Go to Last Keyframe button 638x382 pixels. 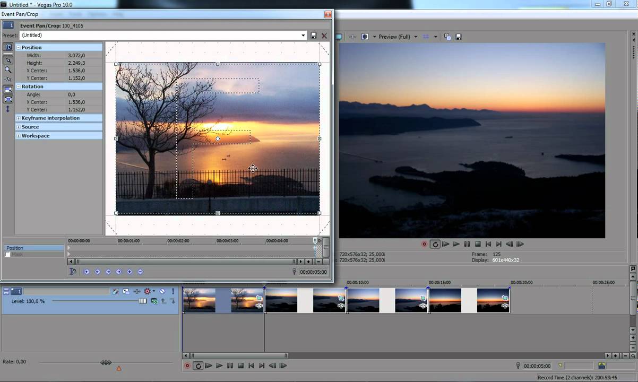119,272
